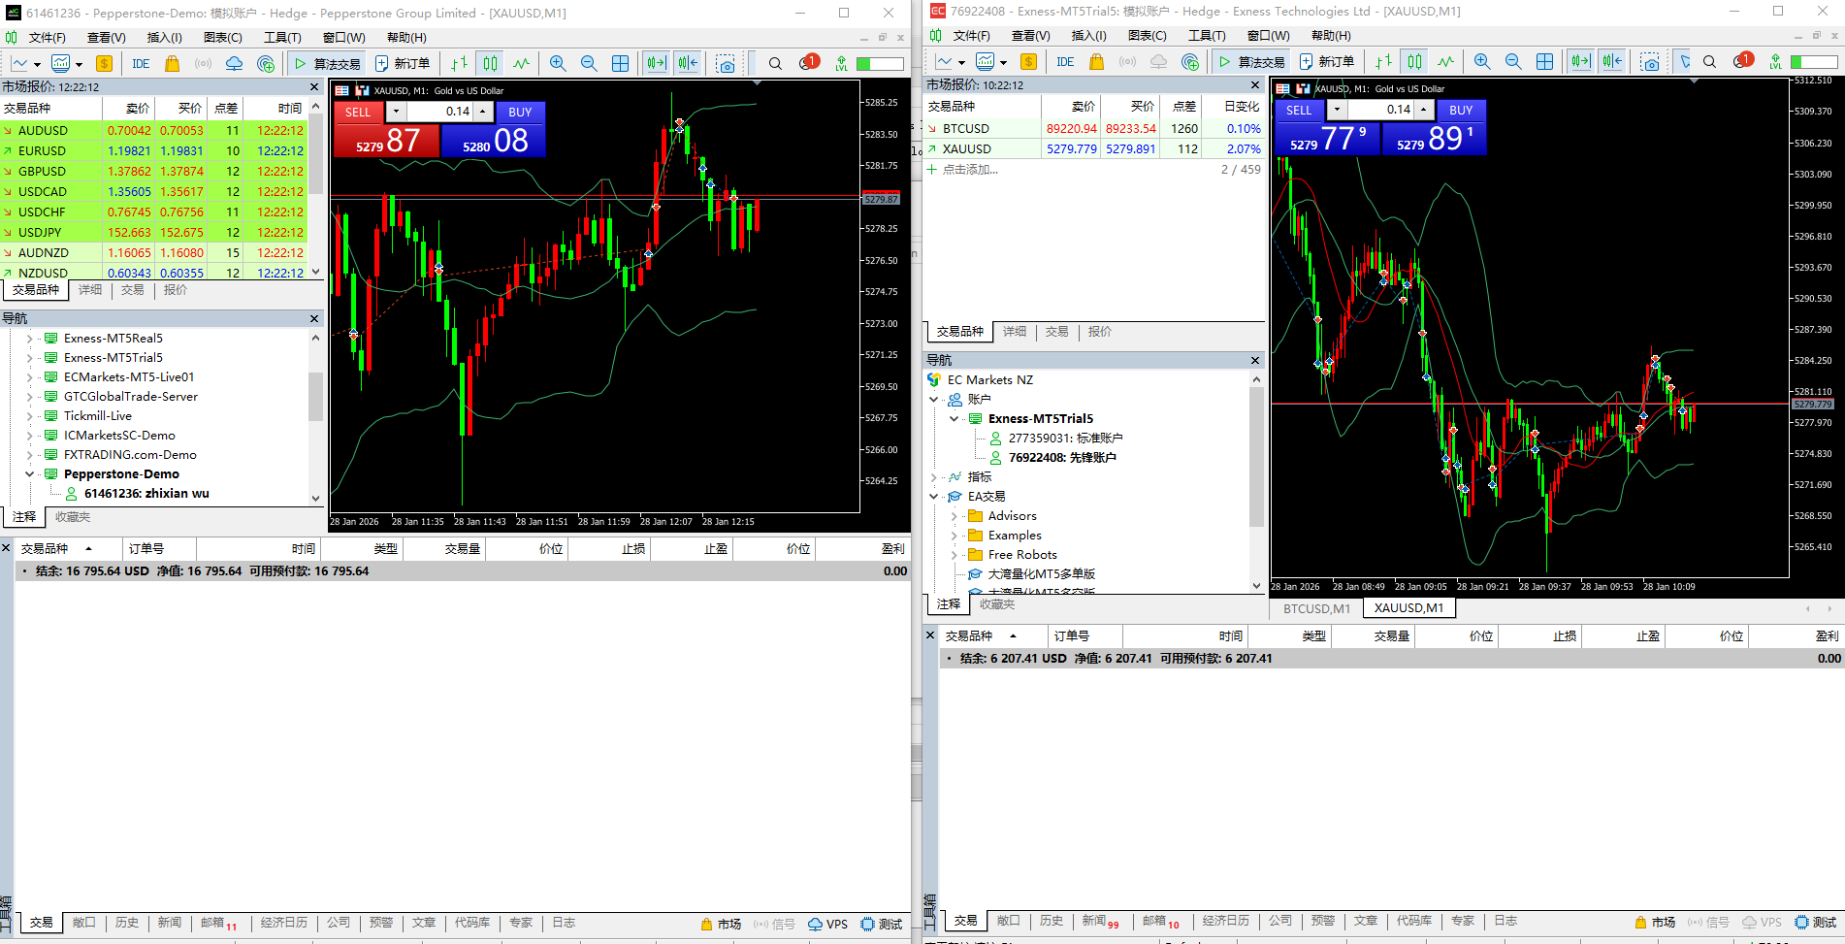Open the chart type dropdown arrow in Pepperstone toolbar
Viewport: 1845px width, 944px height.
[x=37, y=65]
